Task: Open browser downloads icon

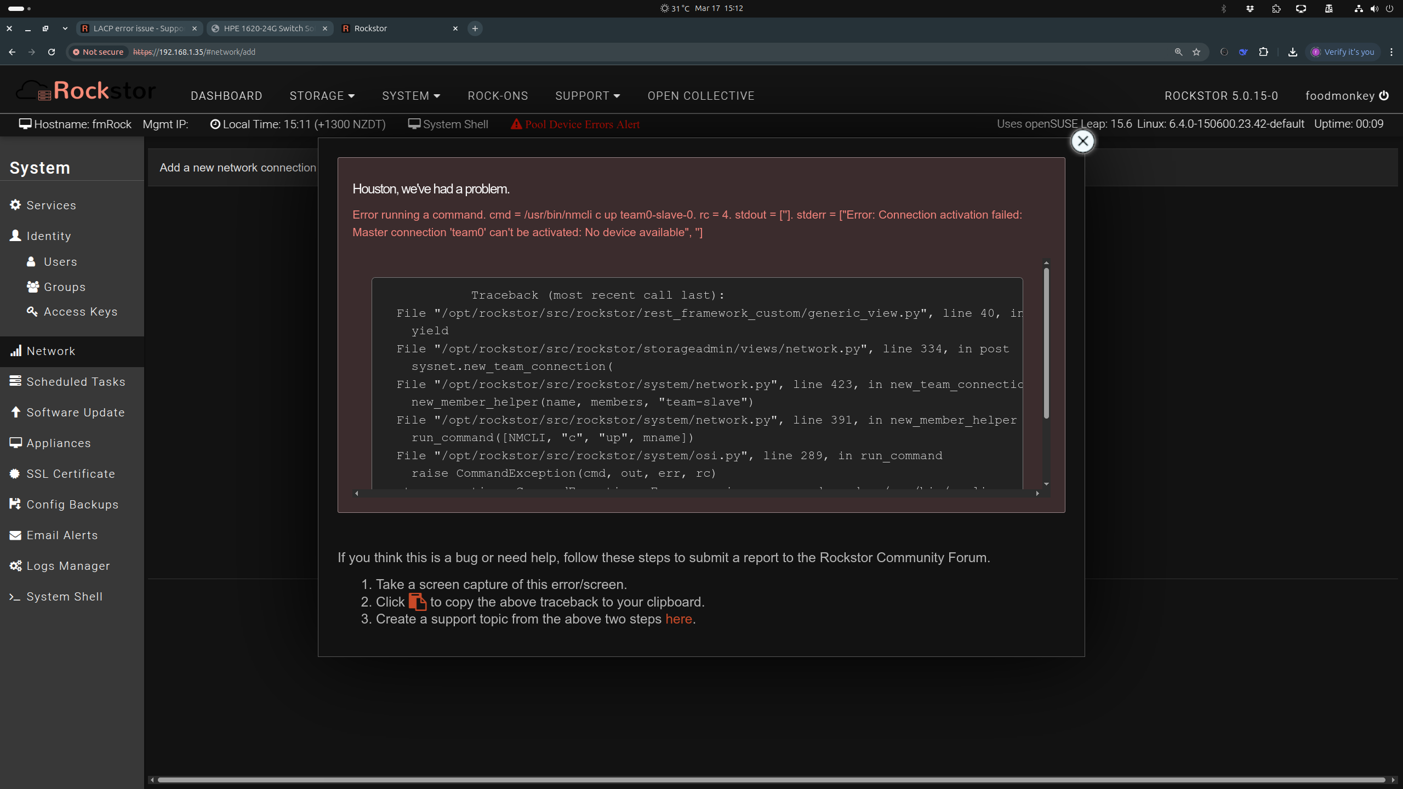Action: (x=1293, y=52)
